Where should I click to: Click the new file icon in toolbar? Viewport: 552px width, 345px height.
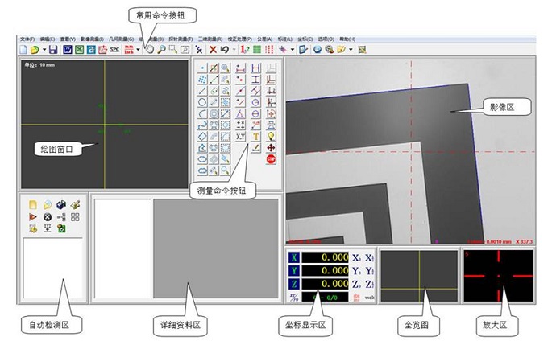click(23, 50)
